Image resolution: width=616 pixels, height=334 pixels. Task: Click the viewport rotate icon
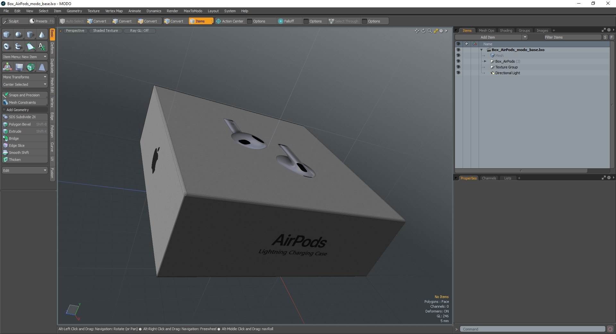coord(423,31)
